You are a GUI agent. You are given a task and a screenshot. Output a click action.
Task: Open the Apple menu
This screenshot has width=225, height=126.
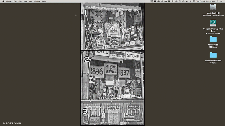(x=3, y=1)
